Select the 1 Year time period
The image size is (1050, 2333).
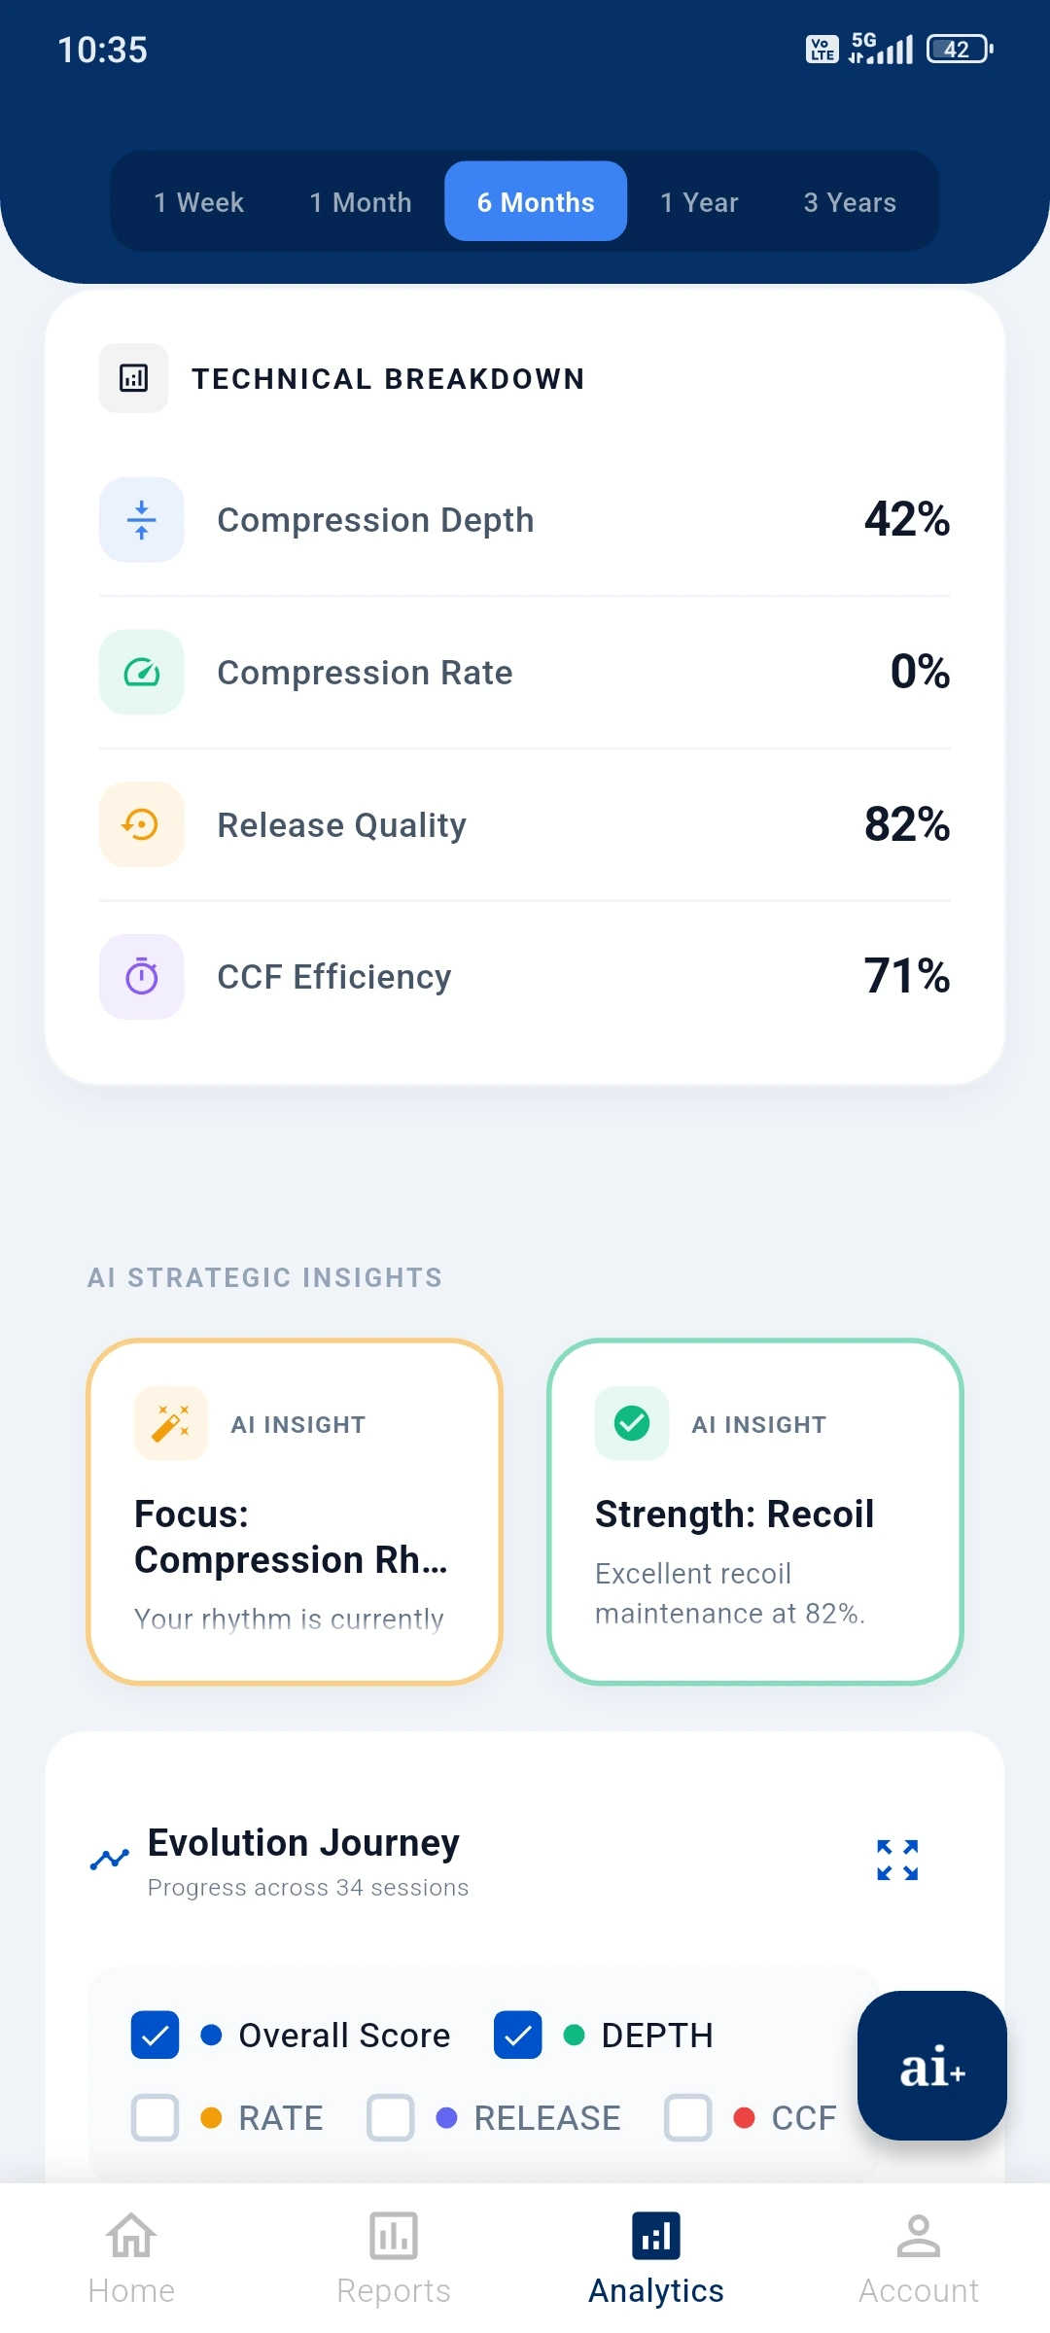pos(699,201)
